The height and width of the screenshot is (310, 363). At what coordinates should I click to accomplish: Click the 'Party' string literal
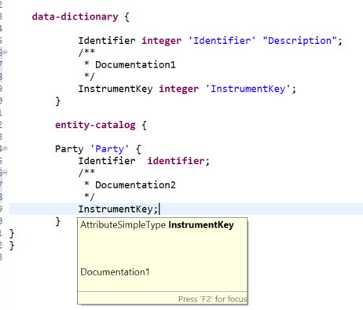pyautogui.click(x=109, y=149)
